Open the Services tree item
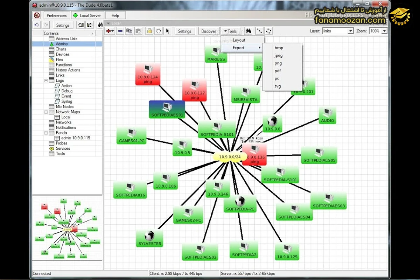Viewport: 420px width, 280px height. pos(63,148)
